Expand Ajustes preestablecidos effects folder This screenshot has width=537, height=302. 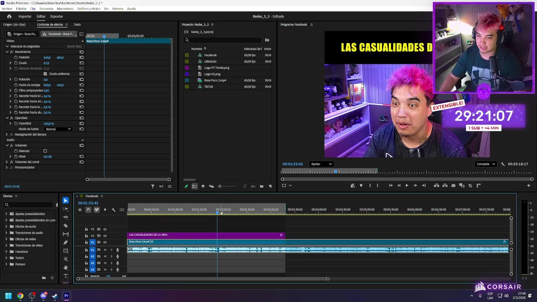6,214
